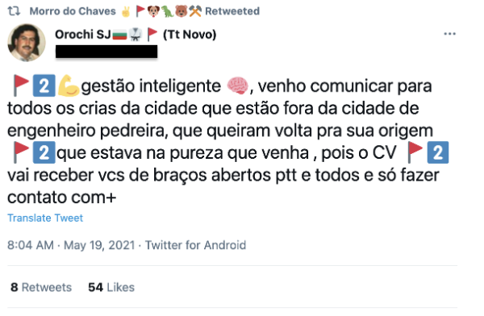Open the Orochi SJ display name
This screenshot has width=484, height=316.
click(83, 34)
